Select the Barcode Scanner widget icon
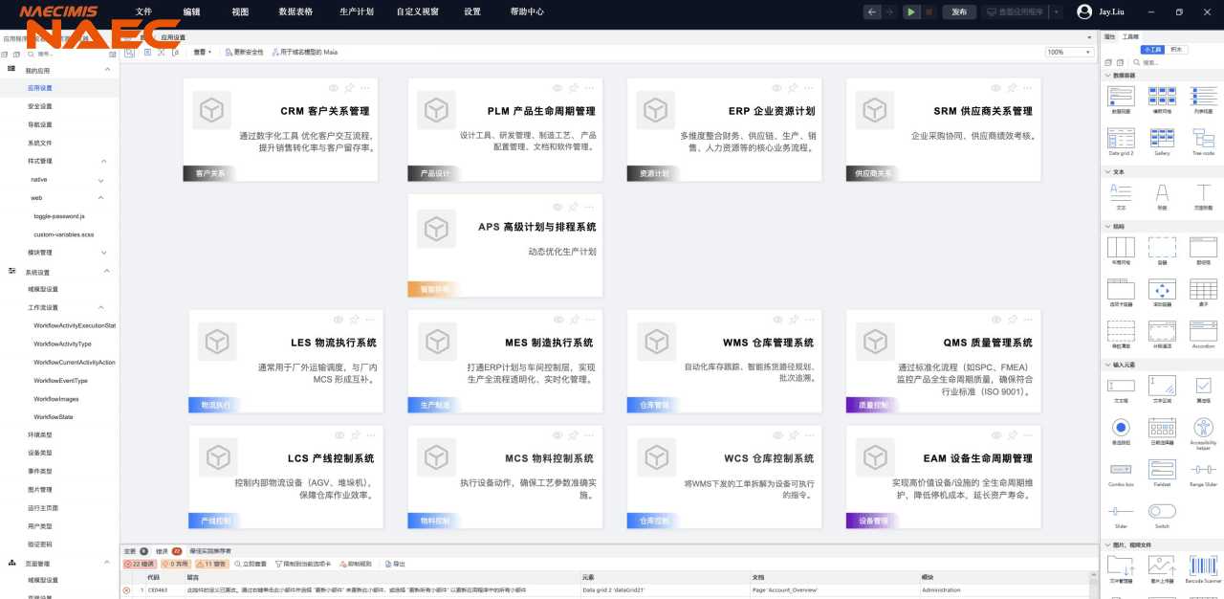Image resolution: width=1224 pixels, height=599 pixels. [1203, 566]
